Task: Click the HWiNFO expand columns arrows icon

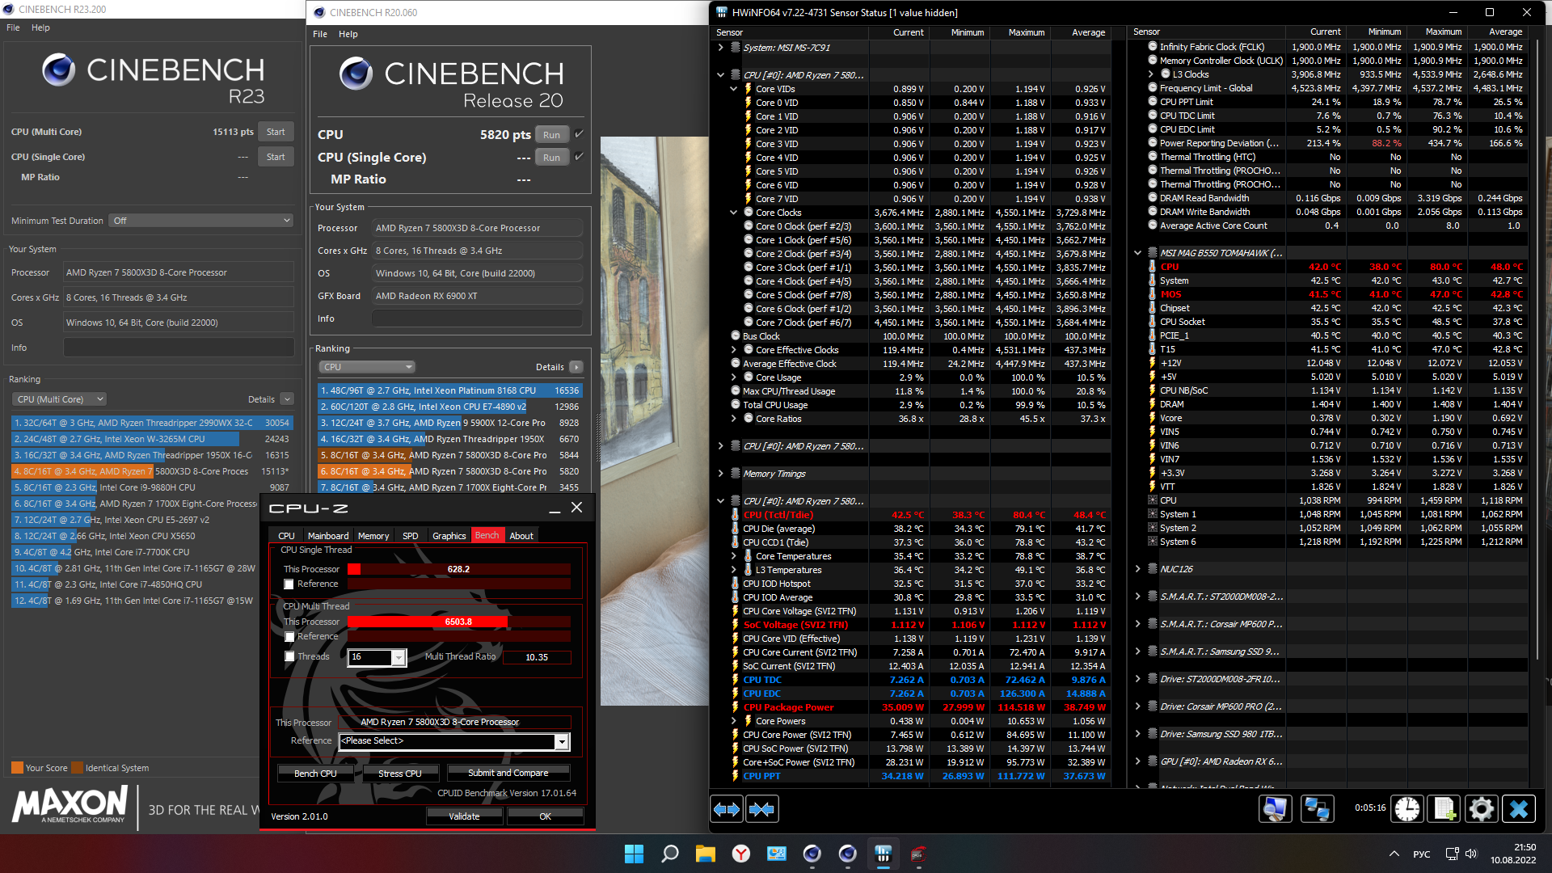Action: coord(727,809)
